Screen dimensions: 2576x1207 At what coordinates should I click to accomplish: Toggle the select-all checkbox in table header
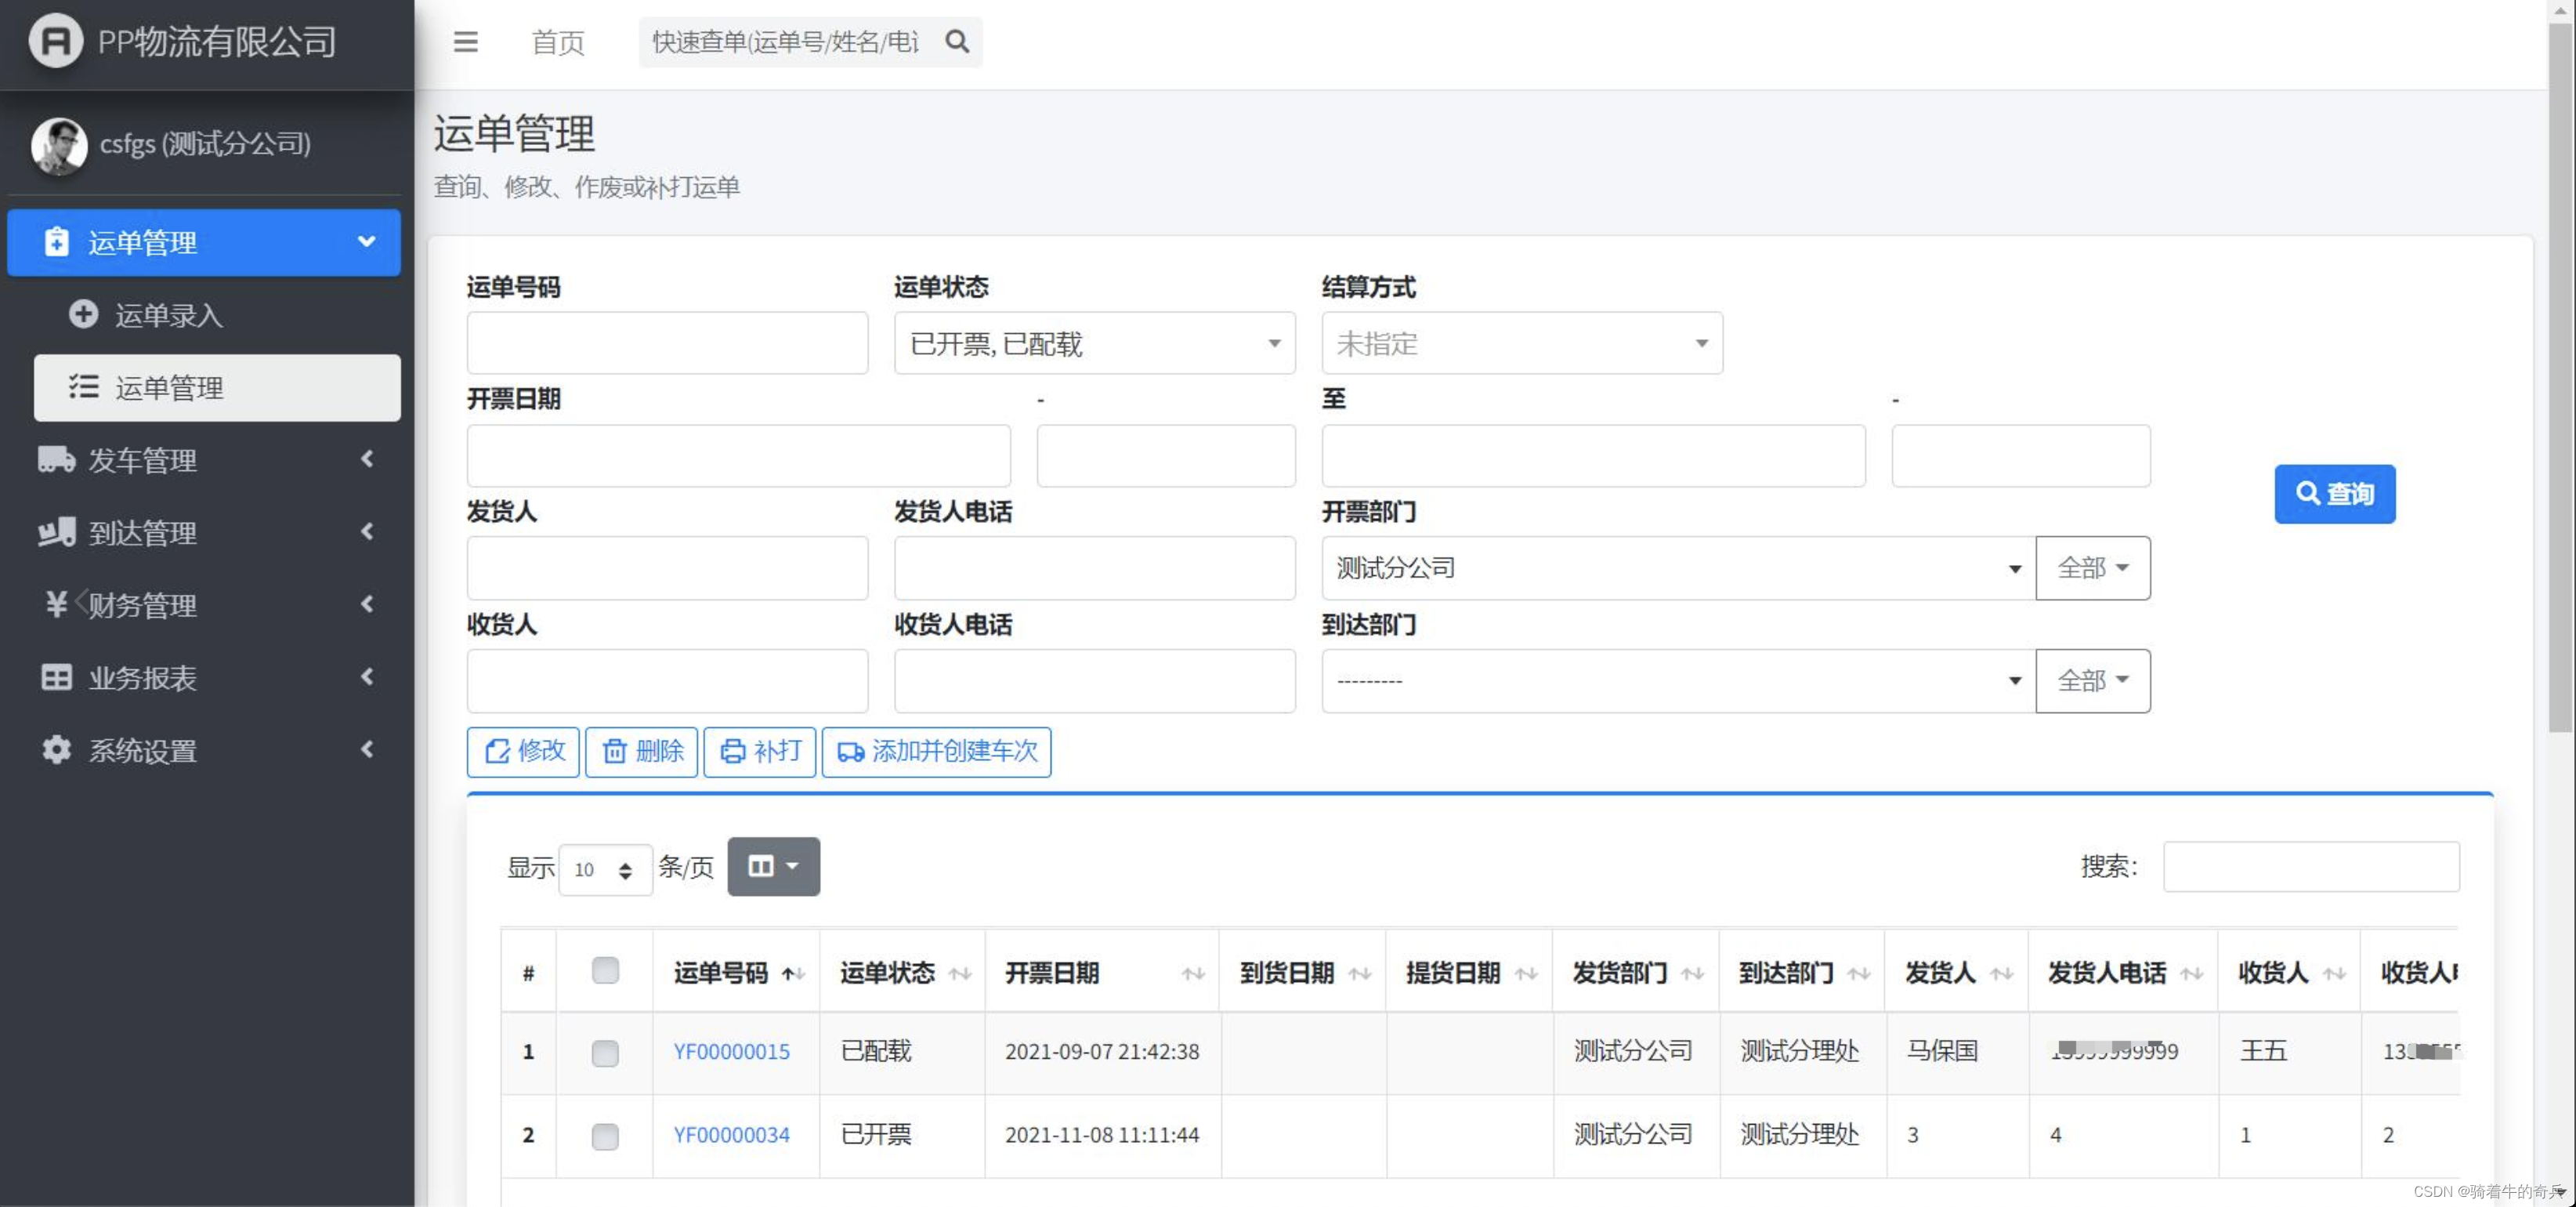[x=605, y=971]
